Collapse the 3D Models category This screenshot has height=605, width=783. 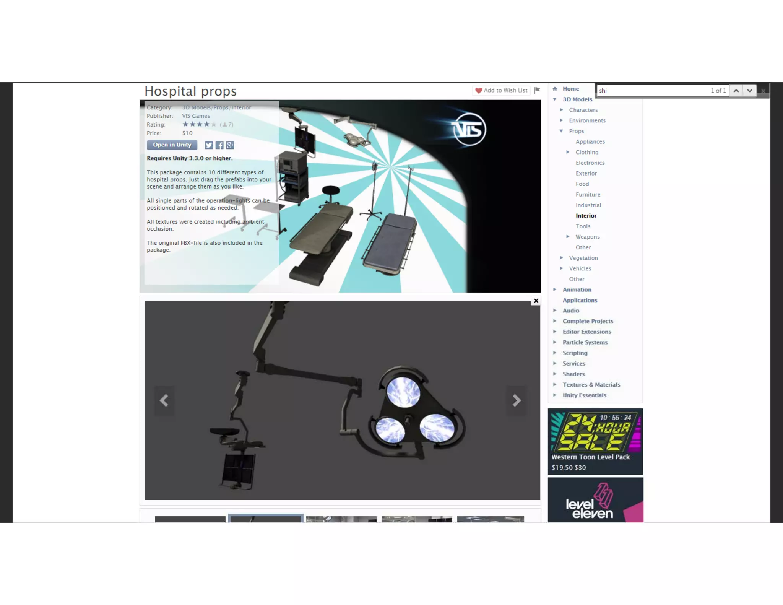coord(554,99)
